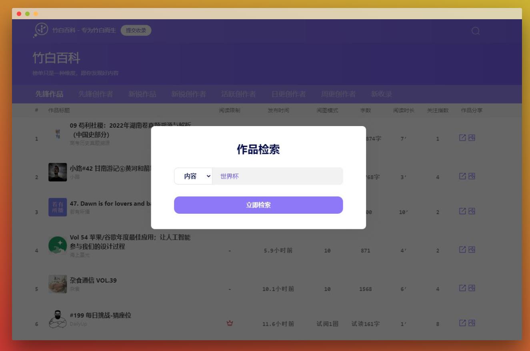Click image share icon for 09 苟利社稷 row
The image size is (530, 351).
pyautogui.click(x=472, y=138)
